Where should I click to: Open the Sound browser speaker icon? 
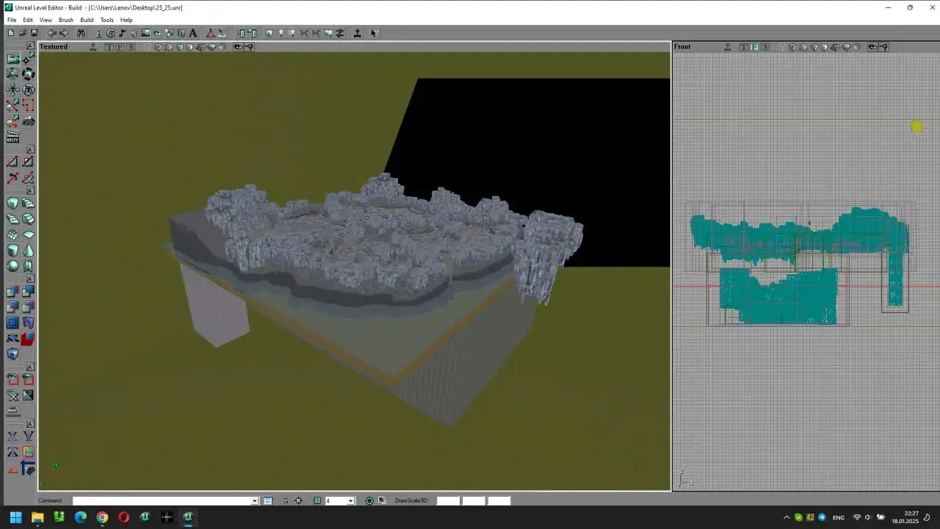(134, 33)
